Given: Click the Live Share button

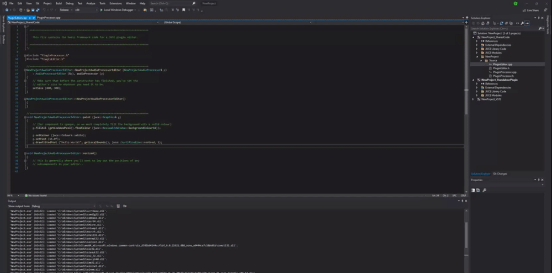Looking at the screenshot, I should [530, 10].
